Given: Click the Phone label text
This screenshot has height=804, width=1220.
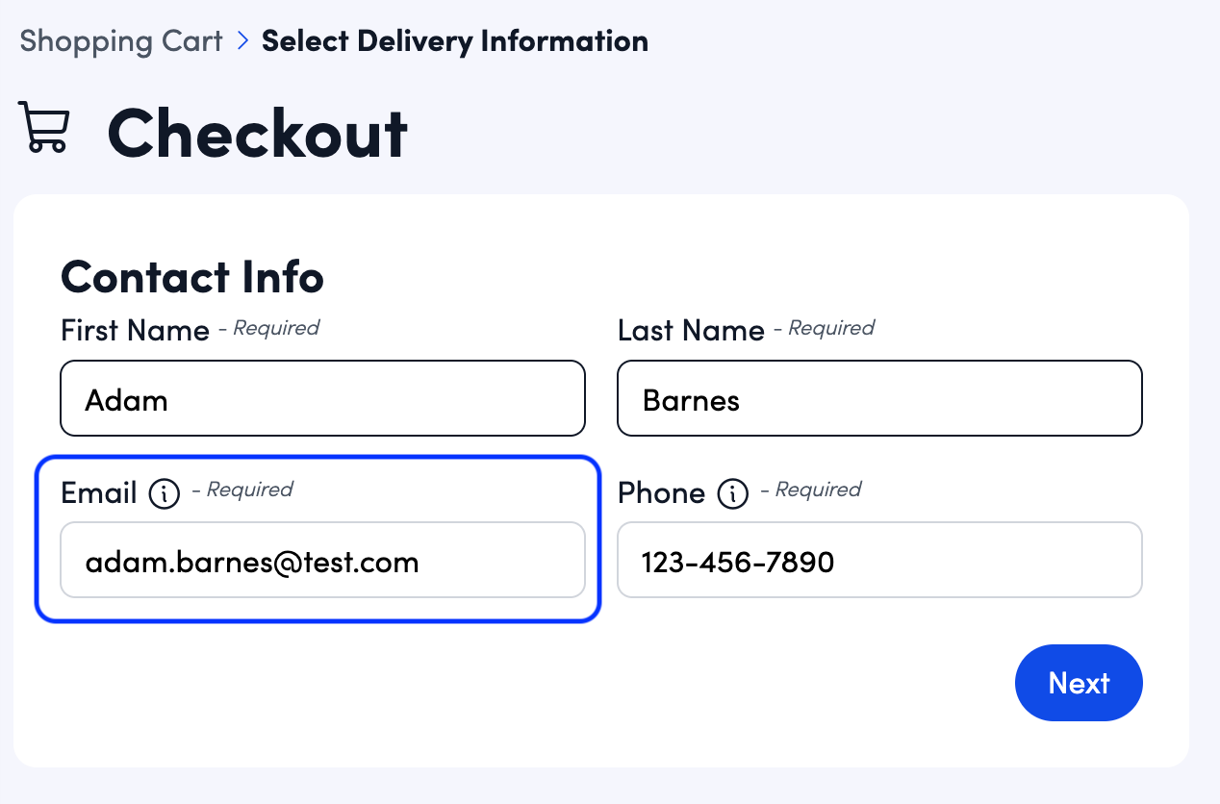Looking at the screenshot, I should (662, 493).
